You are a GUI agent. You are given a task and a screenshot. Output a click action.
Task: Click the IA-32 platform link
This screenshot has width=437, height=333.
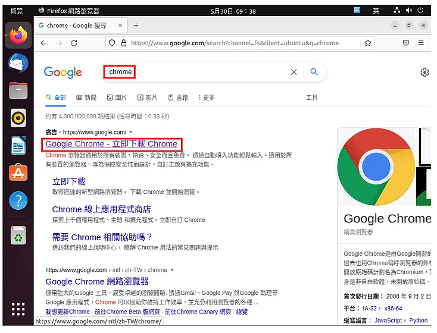point(370,309)
